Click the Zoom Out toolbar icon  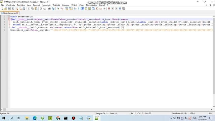62,8
